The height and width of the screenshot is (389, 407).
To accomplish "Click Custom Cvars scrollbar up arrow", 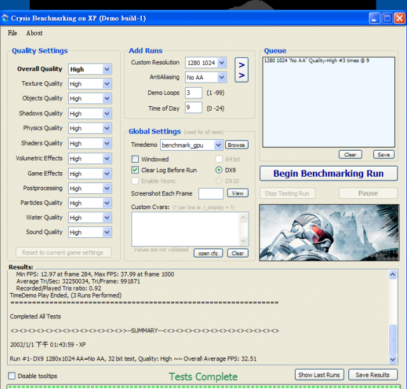I will [243, 217].
